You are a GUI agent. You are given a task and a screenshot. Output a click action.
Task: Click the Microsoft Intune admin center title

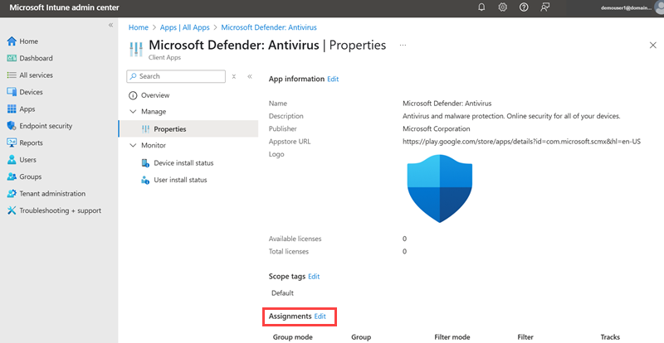64,7
